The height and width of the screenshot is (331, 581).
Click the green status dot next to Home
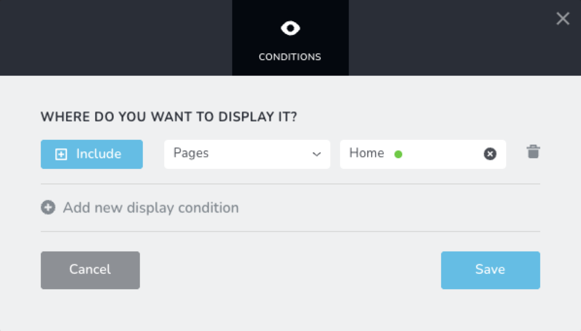[x=398, y=155]
